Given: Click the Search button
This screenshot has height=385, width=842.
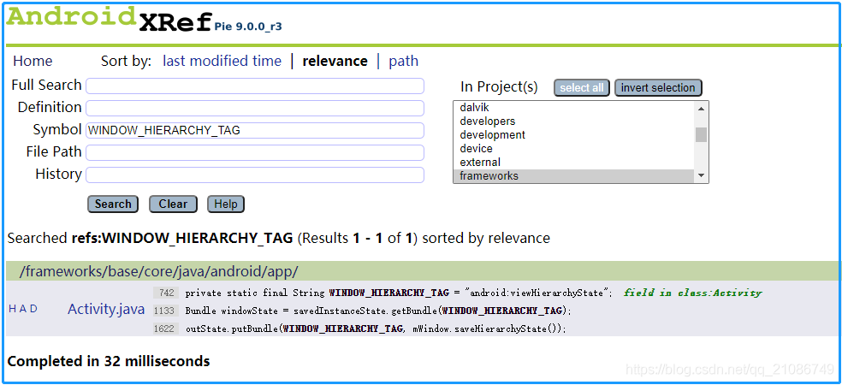Looking at the screenshot, I should click(113, 204).
